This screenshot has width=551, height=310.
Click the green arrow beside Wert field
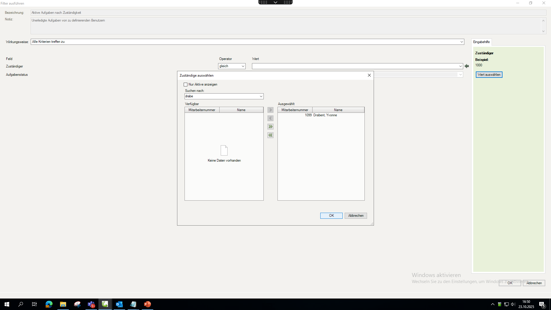(467, 66)
